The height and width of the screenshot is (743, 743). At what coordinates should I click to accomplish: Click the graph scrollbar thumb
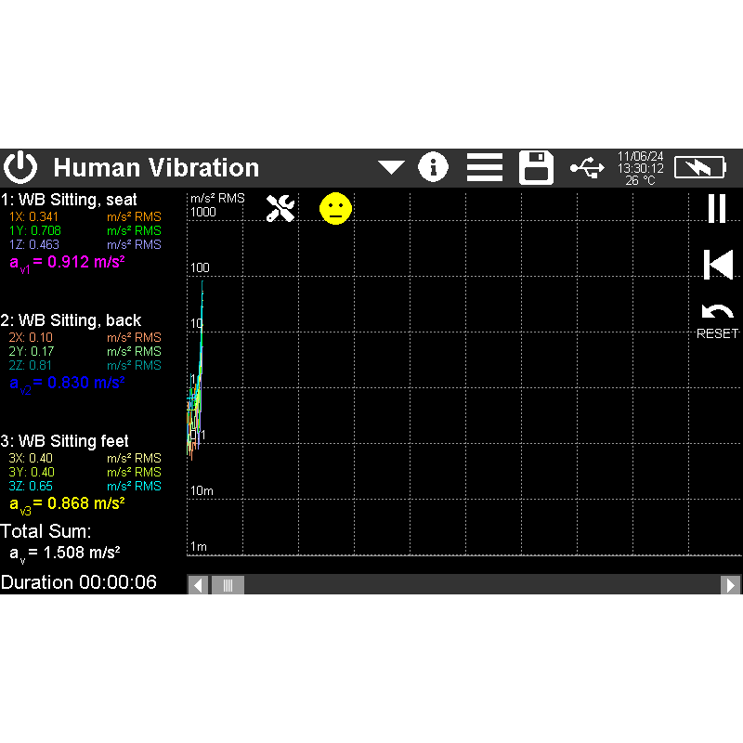tap(228, 585)
